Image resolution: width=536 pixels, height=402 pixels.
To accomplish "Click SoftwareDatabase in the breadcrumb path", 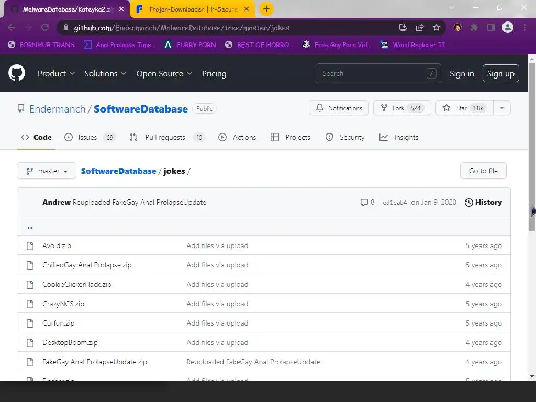I will click(118, 171).
